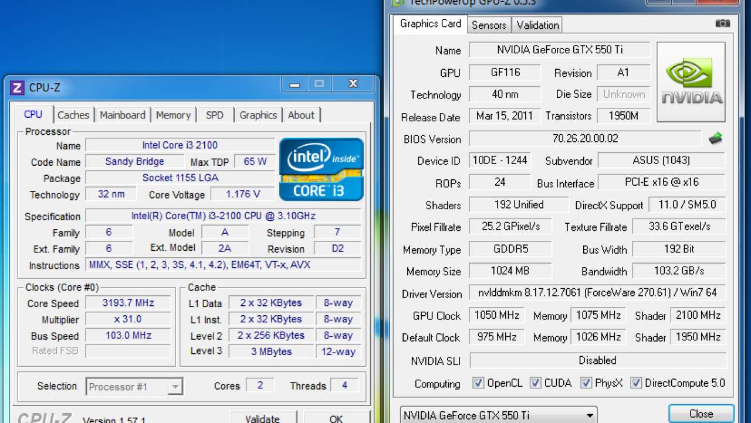Viewport: 751px width, 423px height.
Task: Click the GPU Clock value 1050 MHz
Action: tap(497, 315)
